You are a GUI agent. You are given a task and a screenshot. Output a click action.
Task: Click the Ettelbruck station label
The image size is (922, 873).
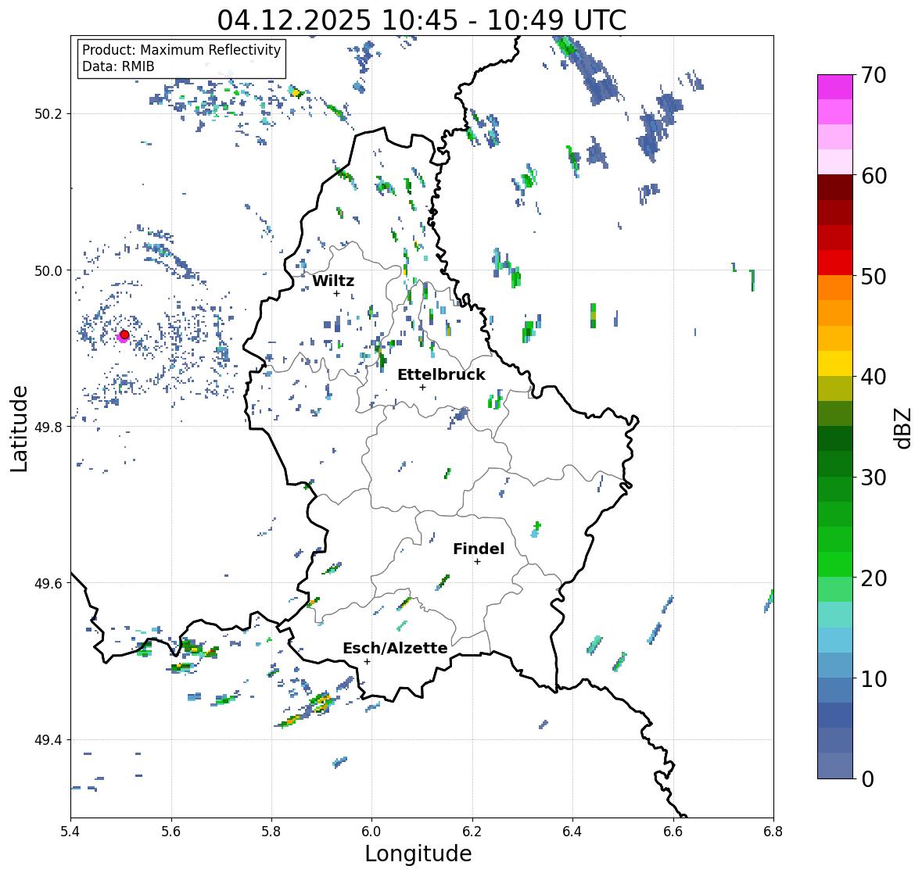coord(441,375)
